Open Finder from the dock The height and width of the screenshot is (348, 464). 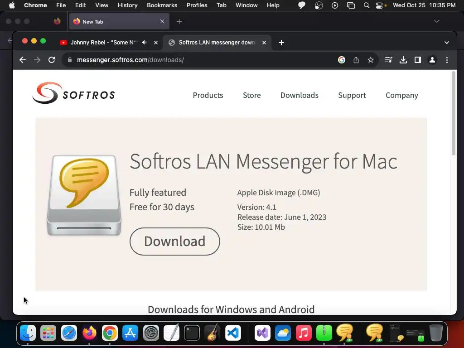coord(28,333)
